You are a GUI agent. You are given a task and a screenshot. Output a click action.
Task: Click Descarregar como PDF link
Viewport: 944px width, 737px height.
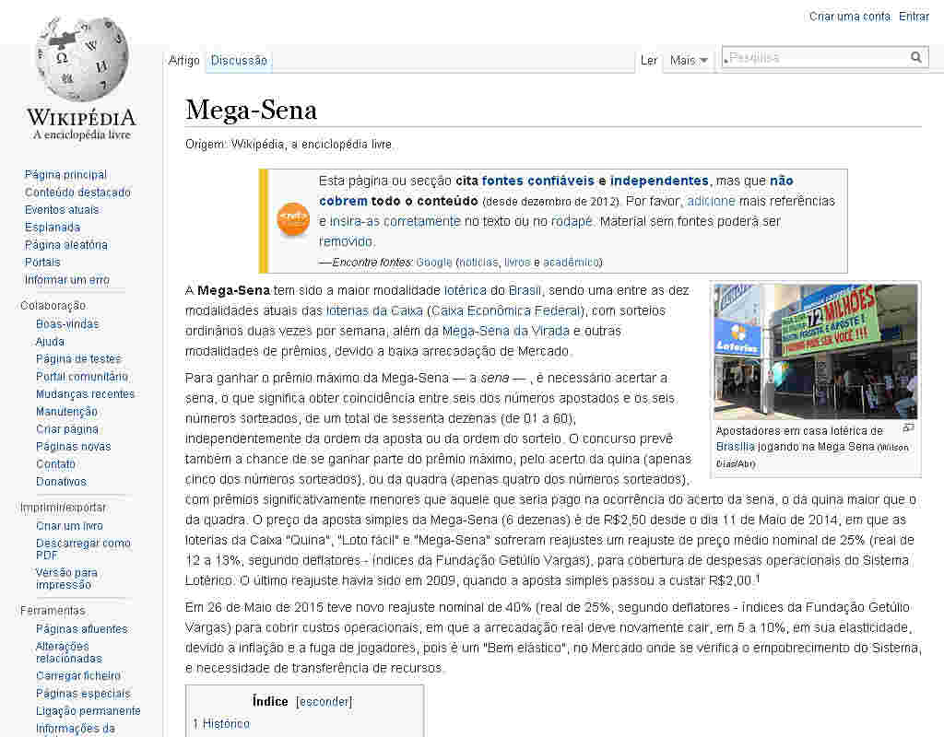83,549
